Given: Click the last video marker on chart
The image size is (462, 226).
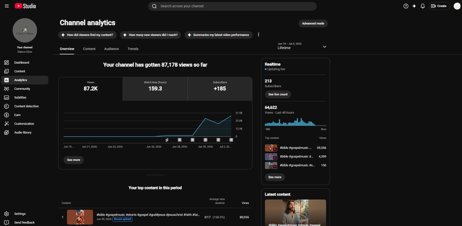Looking at the screenshot, I should point(231,140).
